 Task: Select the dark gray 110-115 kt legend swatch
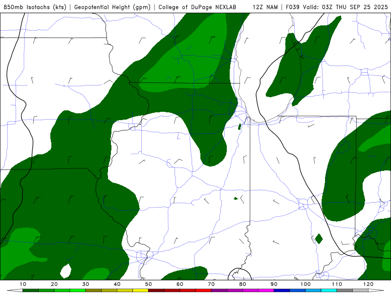(345, 291)
